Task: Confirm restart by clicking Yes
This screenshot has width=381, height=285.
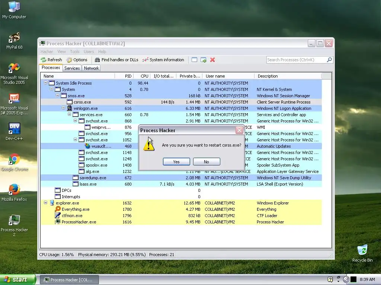Action: [176, 162]
